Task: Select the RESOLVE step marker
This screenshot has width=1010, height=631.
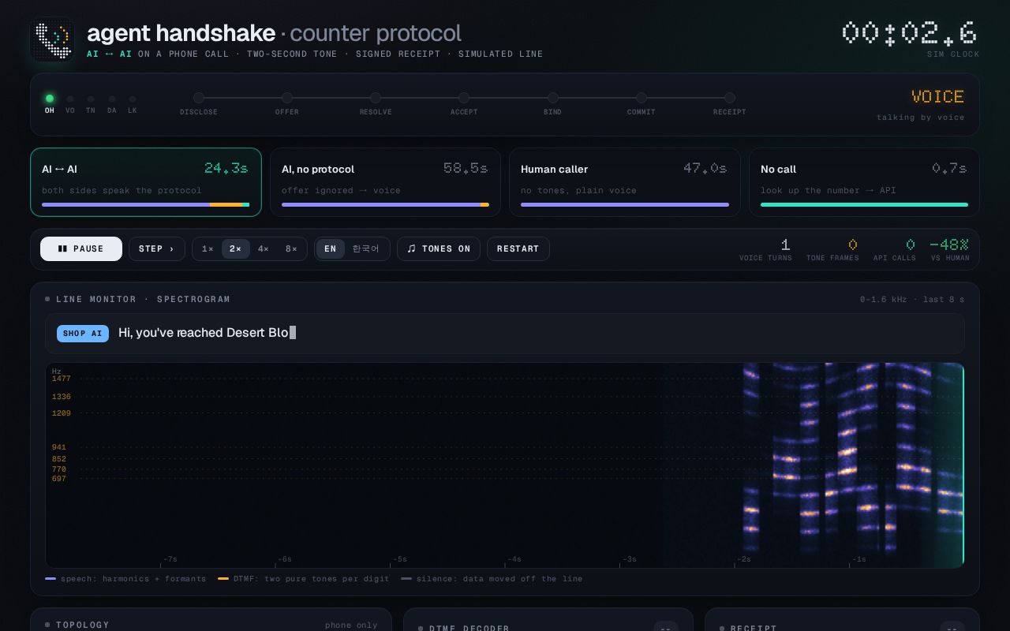Action: 376,98
